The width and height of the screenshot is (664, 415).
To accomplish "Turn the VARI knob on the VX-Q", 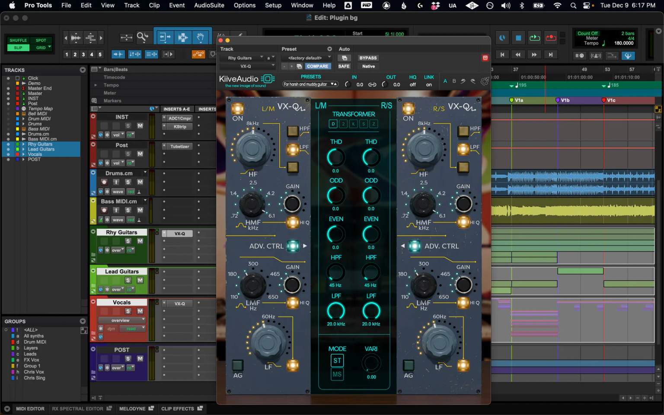I will tap(370, 364).
